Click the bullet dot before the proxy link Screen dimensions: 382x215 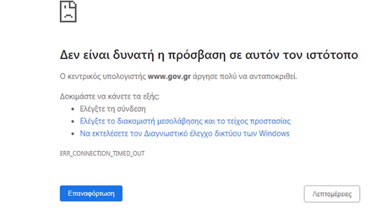coord(74,121)
